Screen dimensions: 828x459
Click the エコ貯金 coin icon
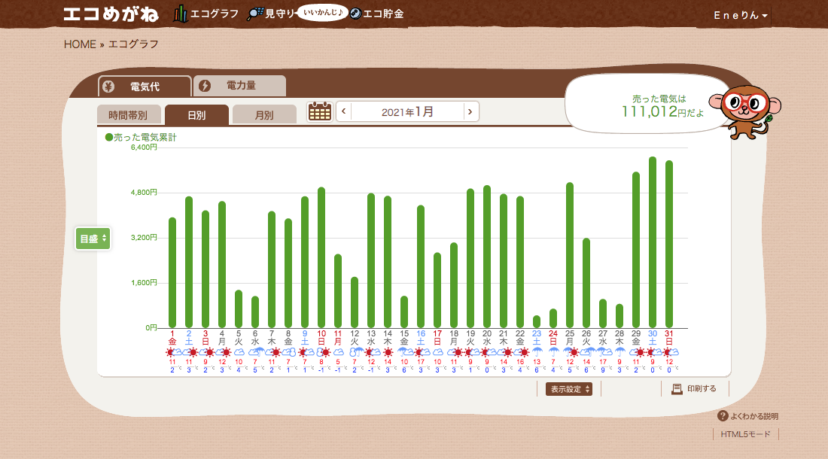[356, 14]
